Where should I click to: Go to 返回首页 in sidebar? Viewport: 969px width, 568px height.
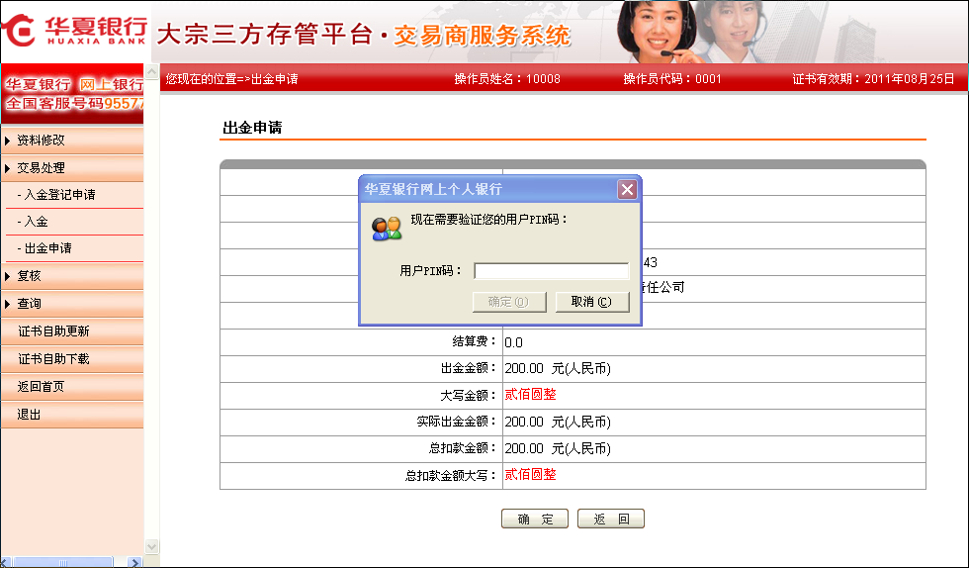[41, 387]
